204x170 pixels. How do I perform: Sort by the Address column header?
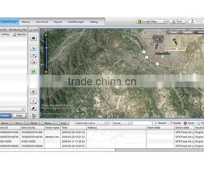tap(116, 128)
